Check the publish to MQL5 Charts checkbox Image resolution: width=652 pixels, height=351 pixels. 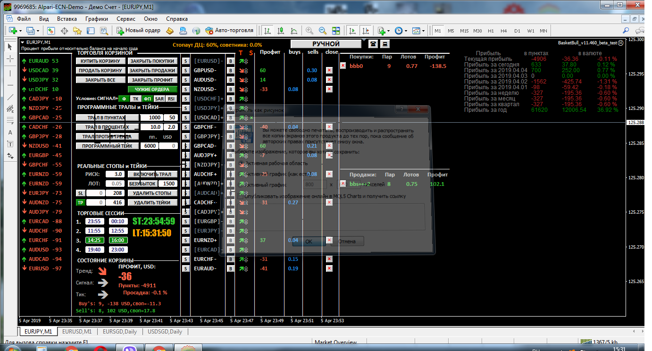coord(242,196)
